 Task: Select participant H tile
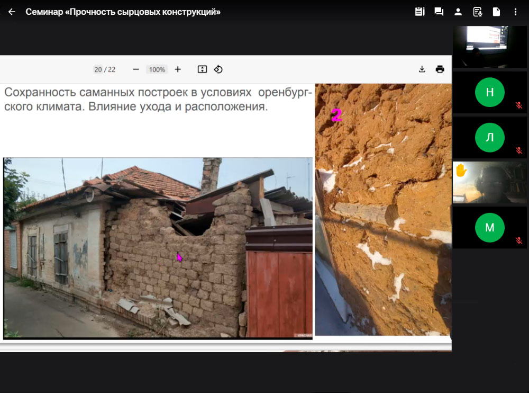pyautogui.click(x=489, y=92)
